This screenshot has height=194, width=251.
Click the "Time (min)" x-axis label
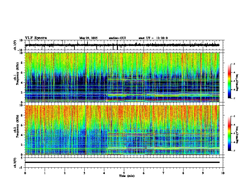coord(127,176)
